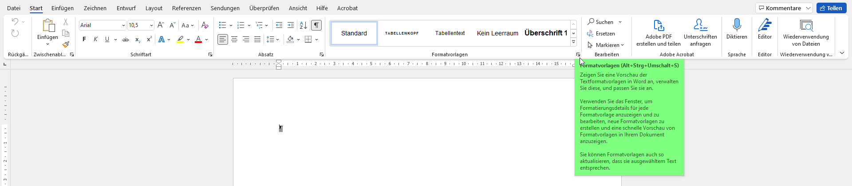
Task: Open the Referenzen tab
Action: 186,8
